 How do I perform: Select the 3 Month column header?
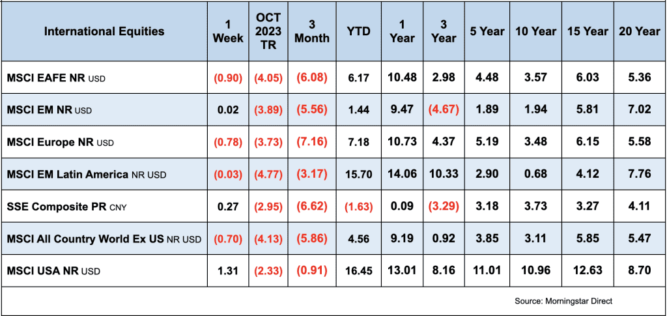312,31
